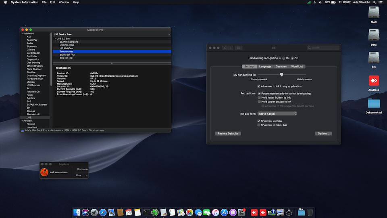This screenshot has width=387, height=218.
Task: Open Notification Center menu bar icon
Action: tap(380, 2)
